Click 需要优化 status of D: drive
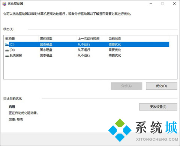The image size is (180, 146). [115, 50]
